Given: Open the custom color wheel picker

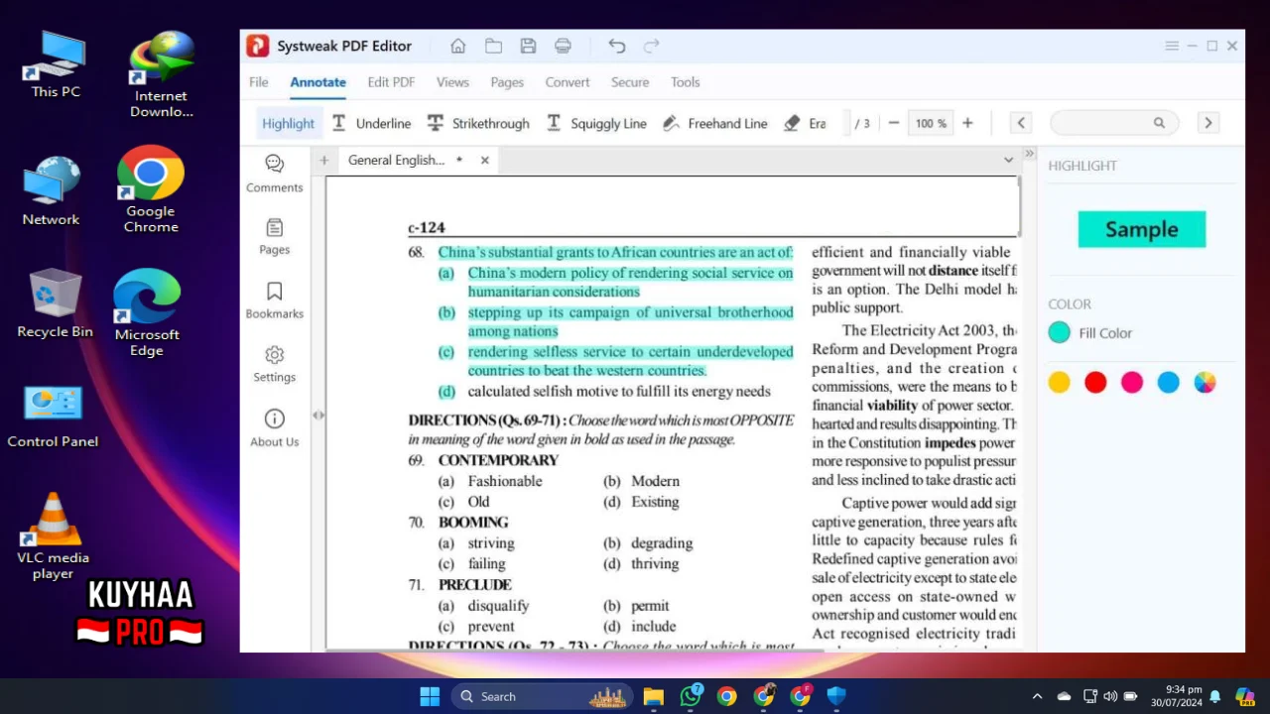Looking at the screenshot, I should click(1205, 383).
